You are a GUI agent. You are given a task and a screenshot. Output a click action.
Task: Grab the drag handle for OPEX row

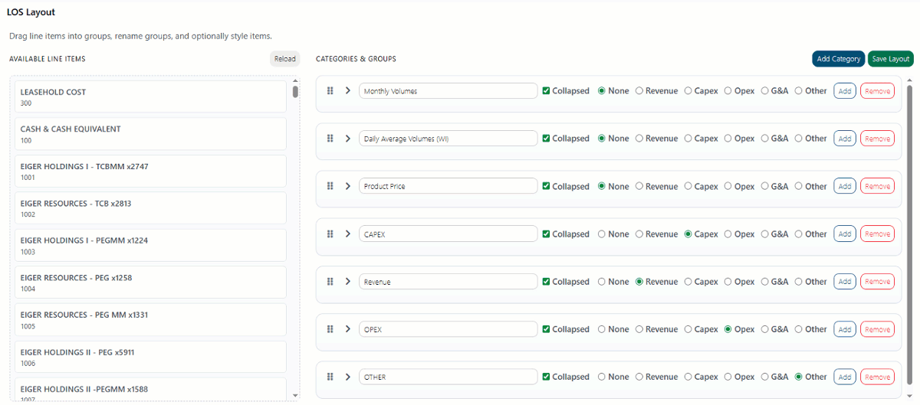pos(330,329)
